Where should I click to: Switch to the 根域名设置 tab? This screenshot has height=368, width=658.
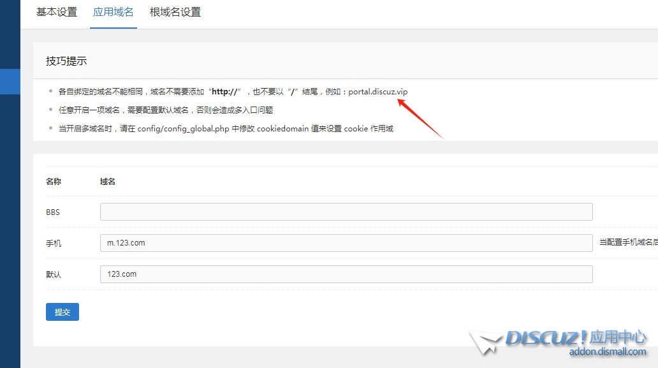click(175, 12)
